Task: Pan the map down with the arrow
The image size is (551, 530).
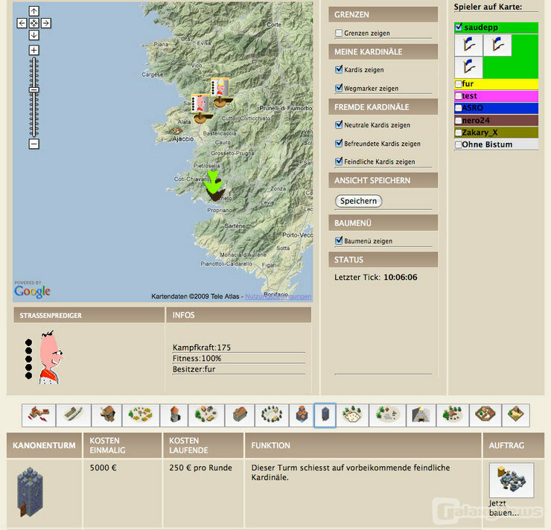Action: point(34,35)
